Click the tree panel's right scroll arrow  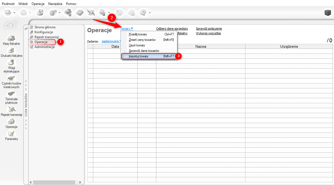tap(80, 182)
